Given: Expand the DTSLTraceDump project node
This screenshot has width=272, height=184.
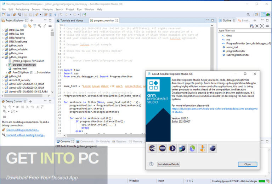Looking at the screenshot, I should 3,42.
